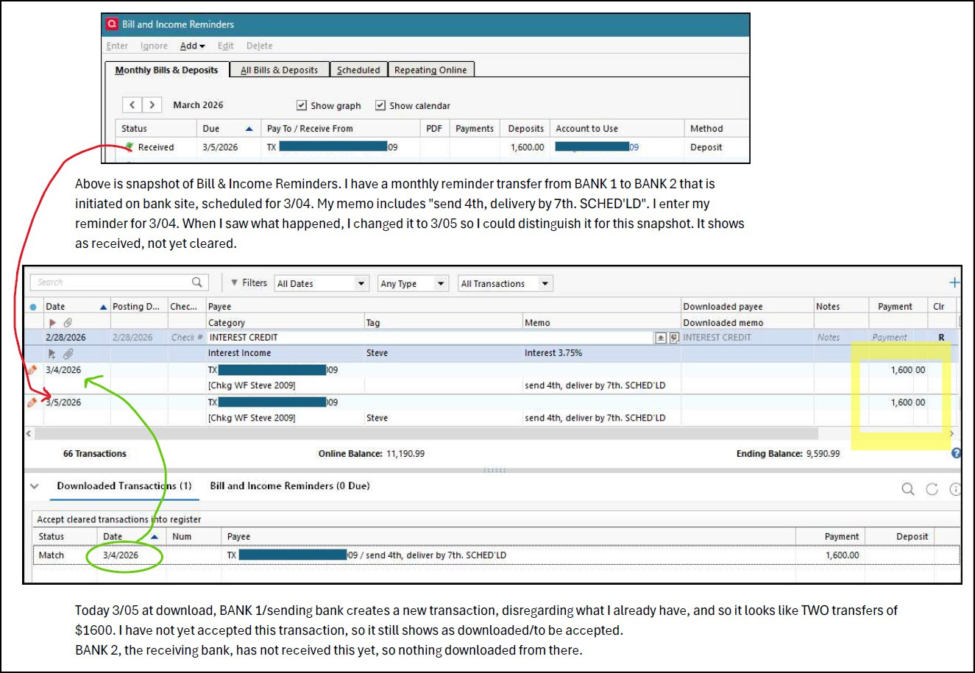Add attachment to INTEREST CREDIT transaction
Screen dimensions: 975x673
point(67,354)
